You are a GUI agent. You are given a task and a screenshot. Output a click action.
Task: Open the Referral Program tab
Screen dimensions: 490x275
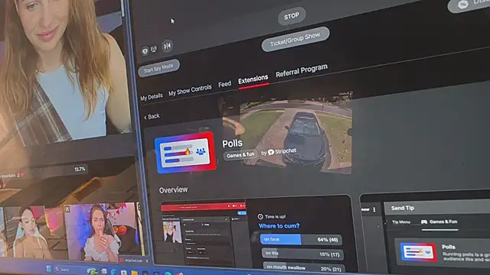[x=302, y=70]
